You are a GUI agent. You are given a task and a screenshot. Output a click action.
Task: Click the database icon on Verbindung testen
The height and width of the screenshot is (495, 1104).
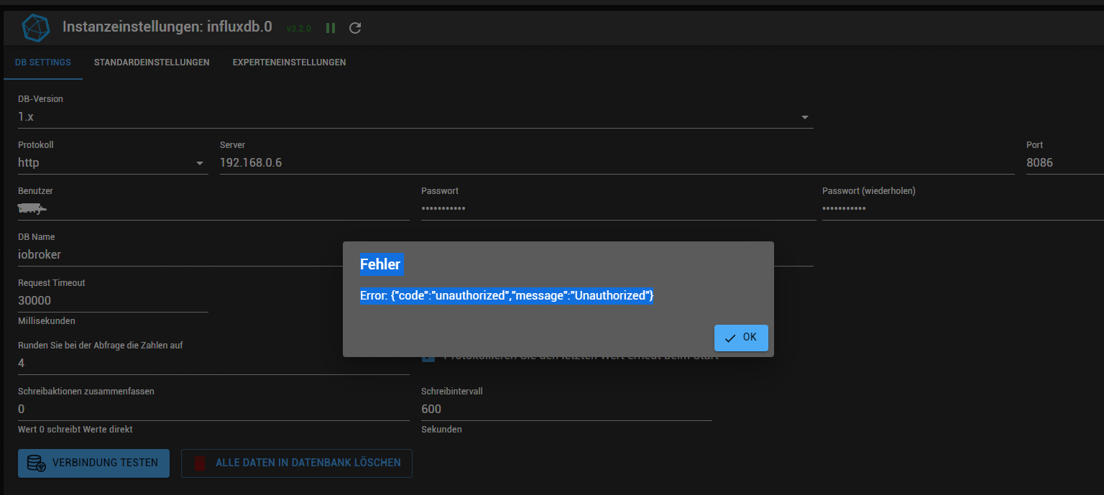[x=36, y=463]
